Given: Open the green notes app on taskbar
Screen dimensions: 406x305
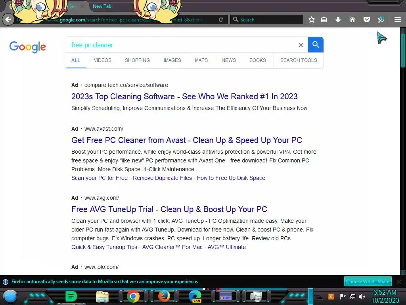Looking at the screenshot, I should click(x=71, y=296).
